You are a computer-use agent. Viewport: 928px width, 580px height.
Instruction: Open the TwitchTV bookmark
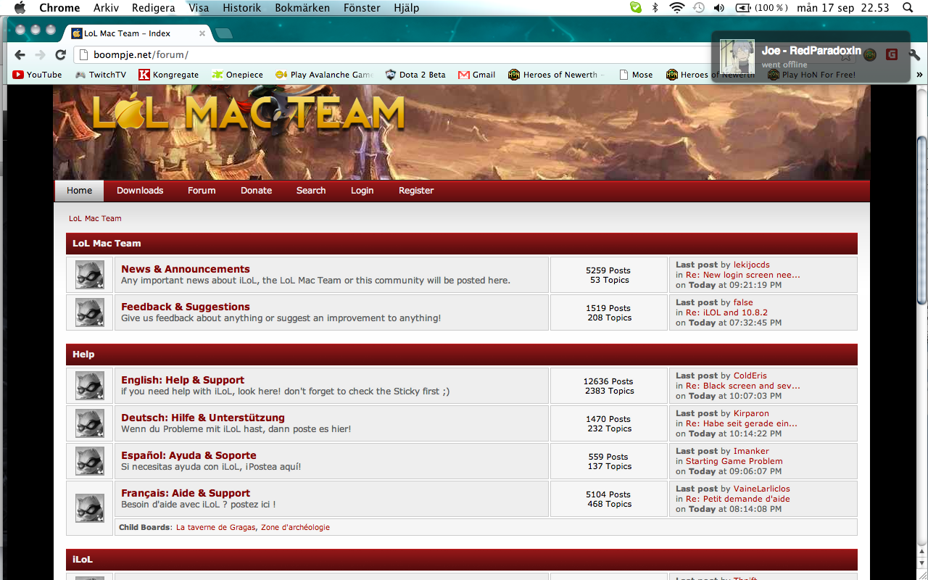101,75
